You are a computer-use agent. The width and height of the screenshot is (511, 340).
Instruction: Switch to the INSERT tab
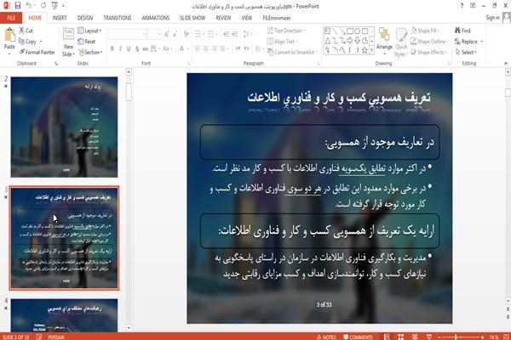(x=60, y=18)
